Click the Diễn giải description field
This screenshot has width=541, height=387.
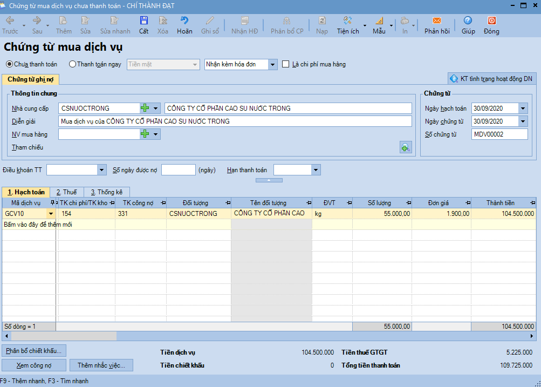(235, 121)
